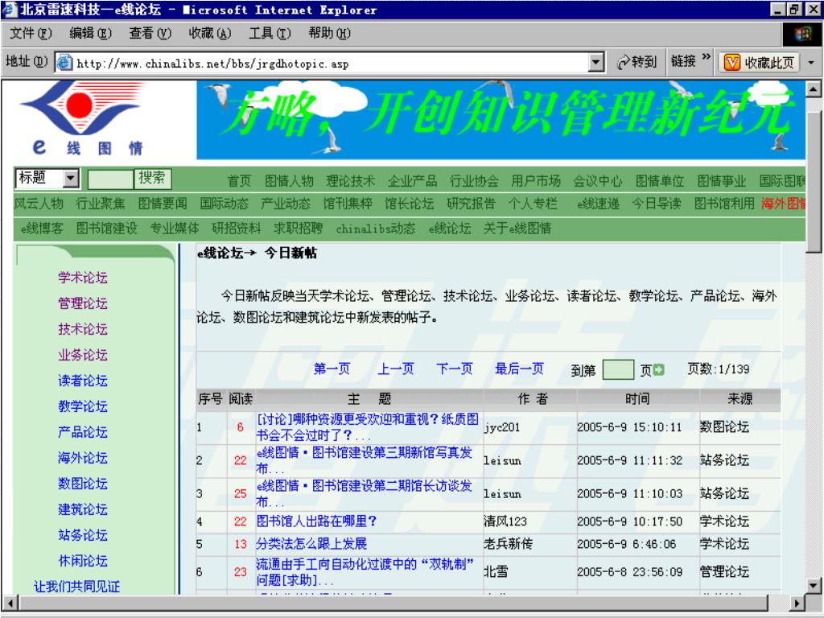Open the 标题 search type dropdown

coord(71,178)
